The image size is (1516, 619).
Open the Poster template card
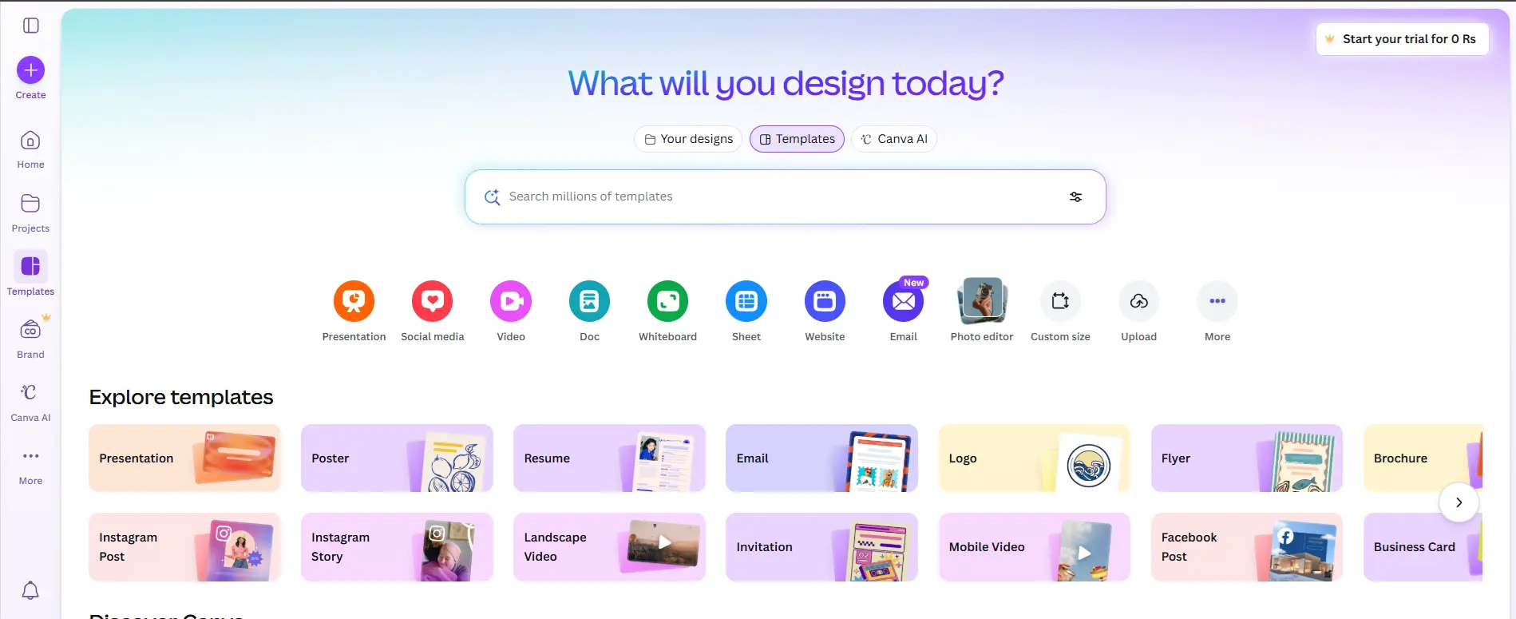coord(397,458)
